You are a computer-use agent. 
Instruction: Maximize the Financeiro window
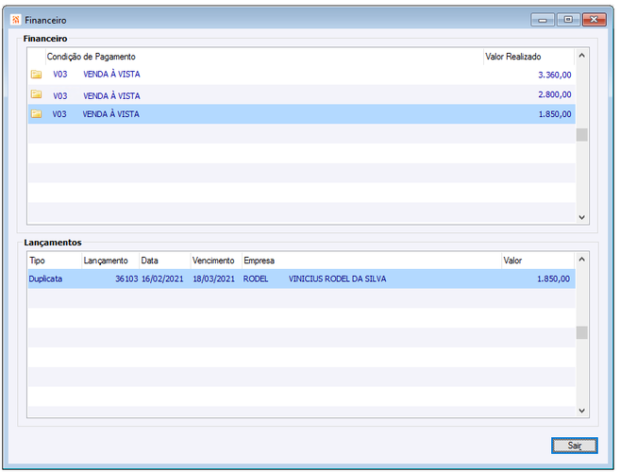(x=568, y=20)
